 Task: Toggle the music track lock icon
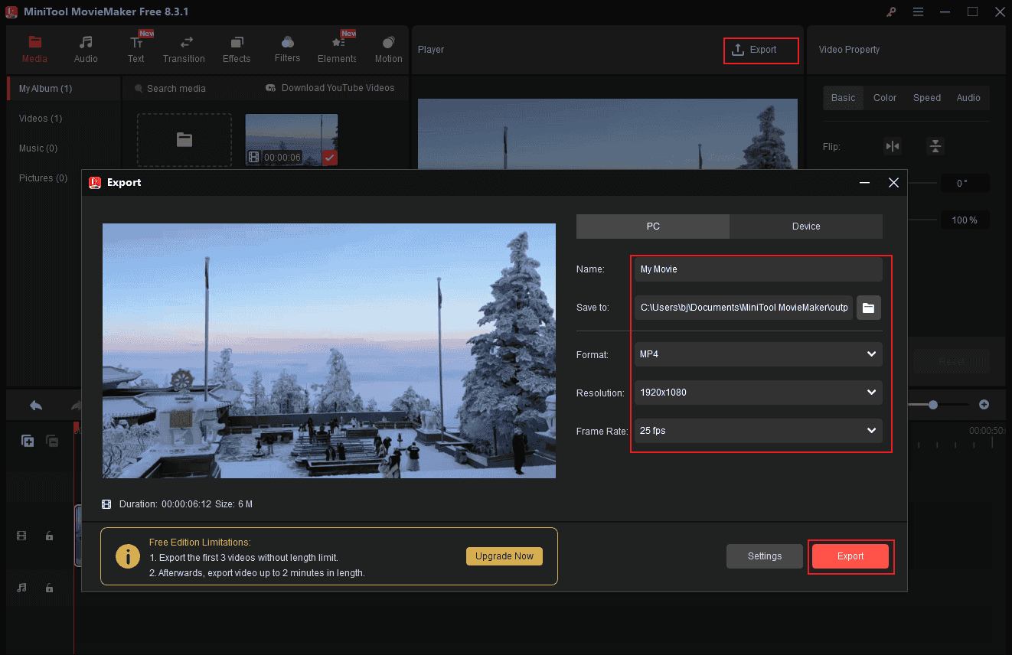tap(49, 588)
